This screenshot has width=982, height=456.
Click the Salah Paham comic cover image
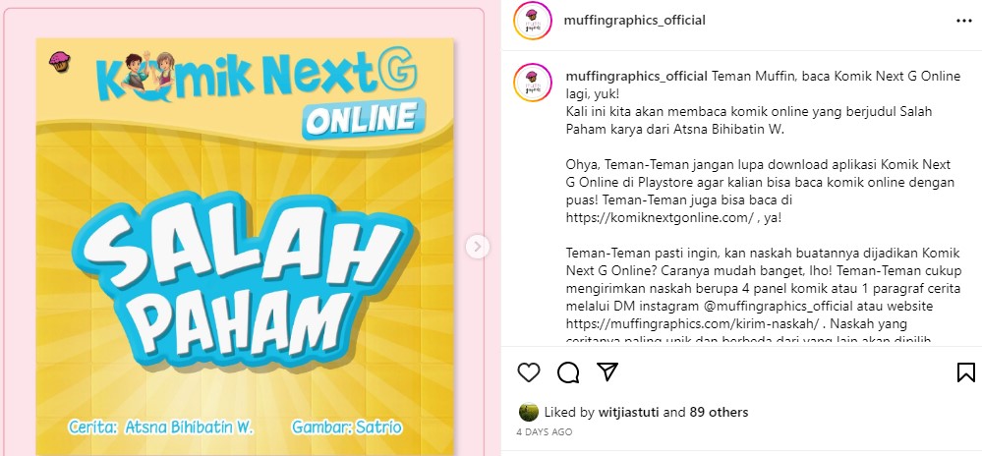coord(244,246)
